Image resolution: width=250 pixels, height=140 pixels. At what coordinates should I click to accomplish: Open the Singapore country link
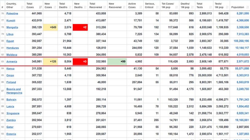(13, 113)
